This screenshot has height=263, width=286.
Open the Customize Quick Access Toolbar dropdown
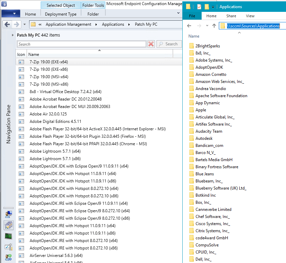[x=213, y=7]
